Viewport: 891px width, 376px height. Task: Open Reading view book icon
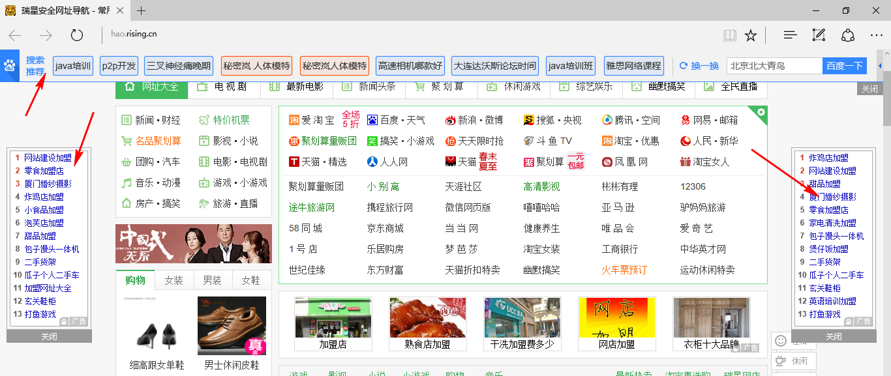tap(730, 35)
